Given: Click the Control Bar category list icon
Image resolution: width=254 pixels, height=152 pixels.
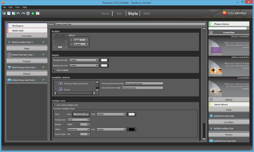Looking at the screenshot, I should (211, 33).
